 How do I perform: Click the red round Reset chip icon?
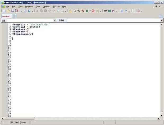coord(93,11)
